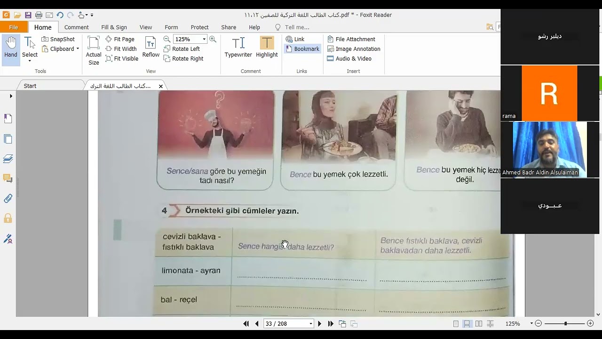The width and height of the screenshot is (602, 339).
Task: Go to the next page
Action: point(320,323)
